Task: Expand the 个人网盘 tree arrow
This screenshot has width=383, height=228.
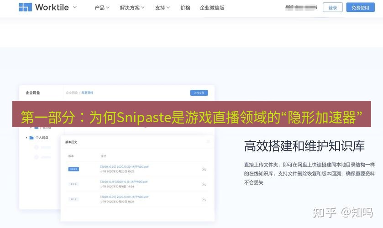Action: (x=26, y=138)
